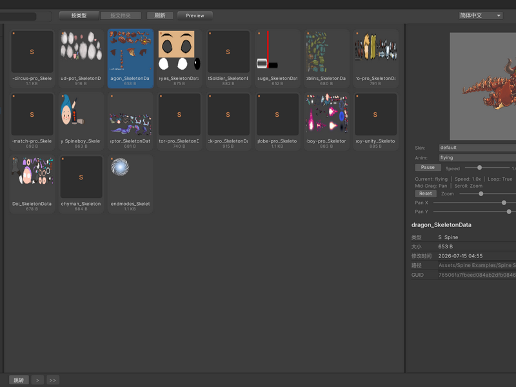The image size is (516, 387).
Task: Click the 跳转 jump button
Action: coord(19,380)
